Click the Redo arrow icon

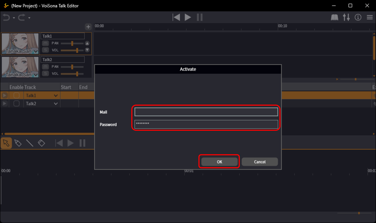(22, 18)
